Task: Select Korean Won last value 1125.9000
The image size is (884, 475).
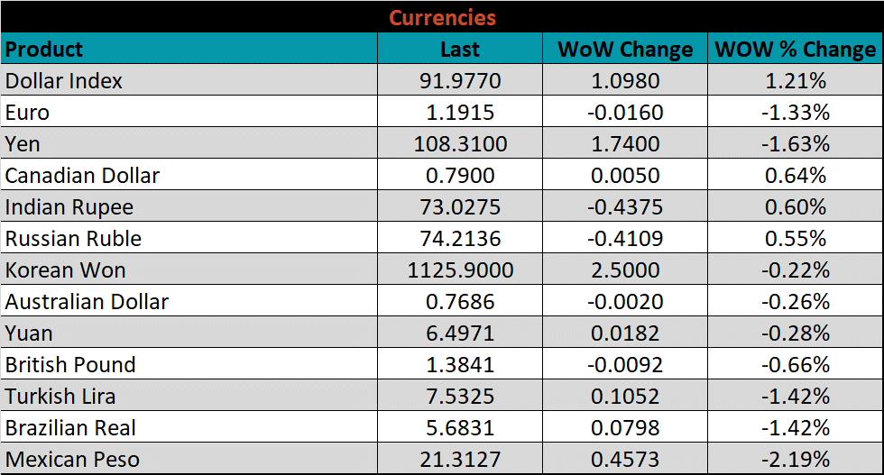Action: click(x=460, y=270)
